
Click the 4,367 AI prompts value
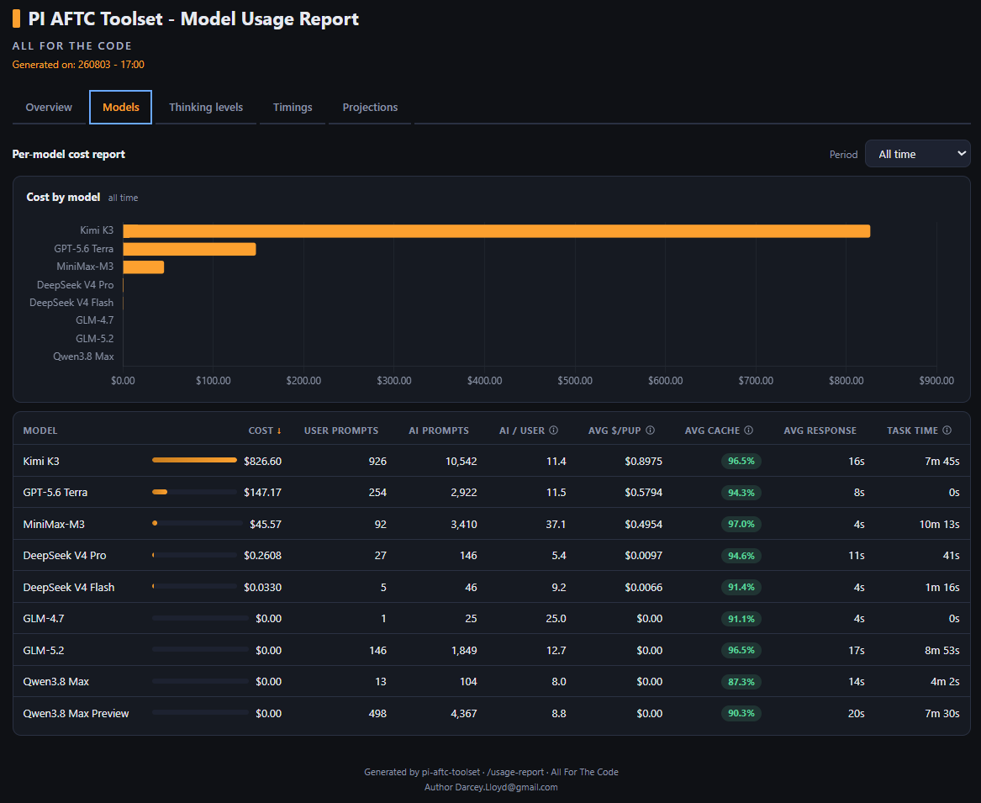[x=463, y=714]
